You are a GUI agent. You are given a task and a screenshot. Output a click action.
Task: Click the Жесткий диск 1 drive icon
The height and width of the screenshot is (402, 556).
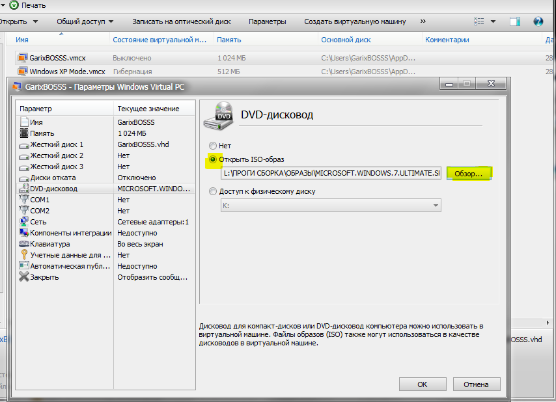pyautogui.click(x=23, y=145)
